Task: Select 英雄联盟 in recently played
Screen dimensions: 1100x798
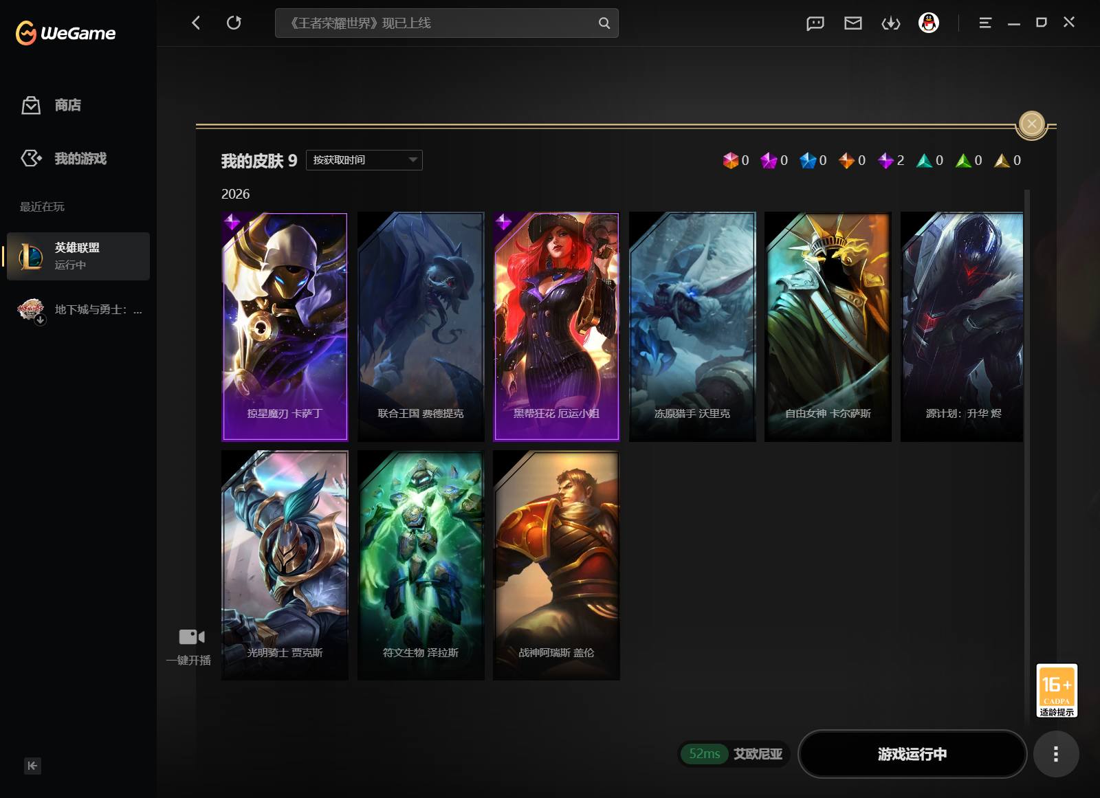Action: (78, 256)
